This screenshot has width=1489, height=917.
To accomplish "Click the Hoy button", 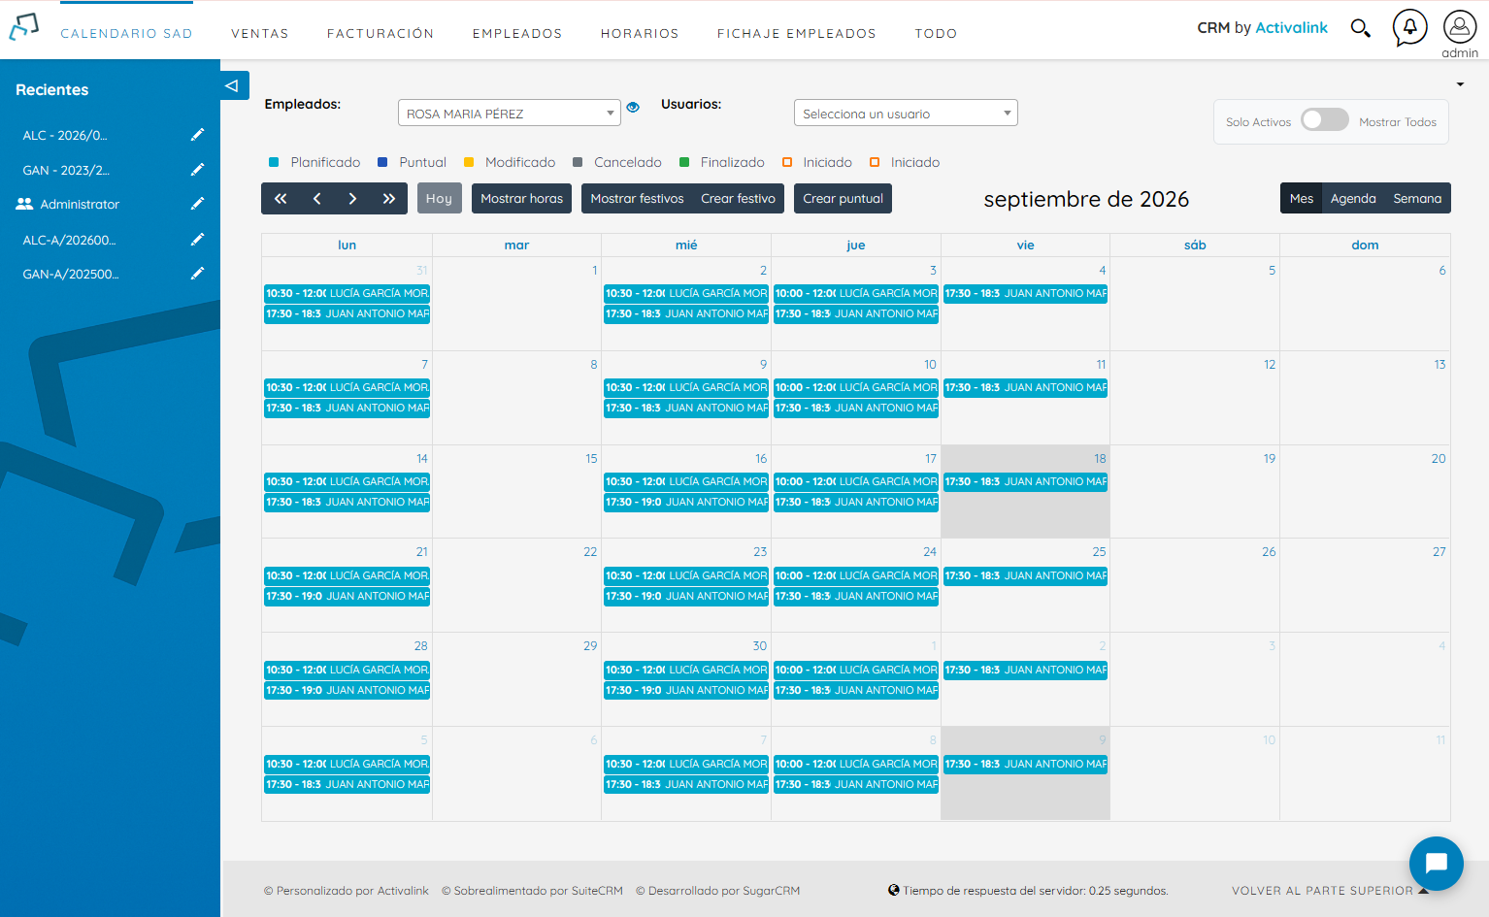I will 439,198.
